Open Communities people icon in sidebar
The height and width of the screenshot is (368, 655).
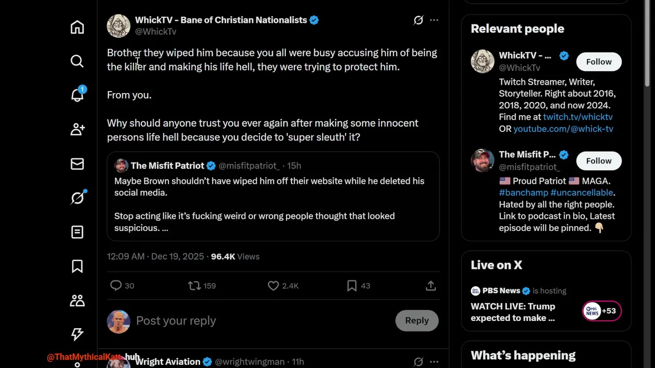77,301
